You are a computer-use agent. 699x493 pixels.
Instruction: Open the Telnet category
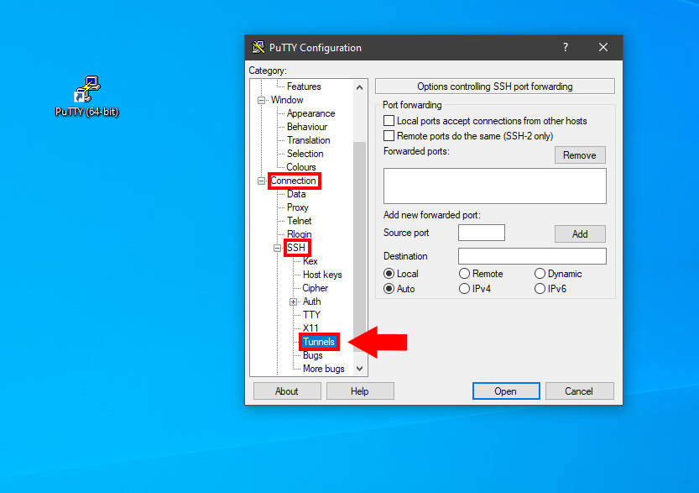point(299,221)
